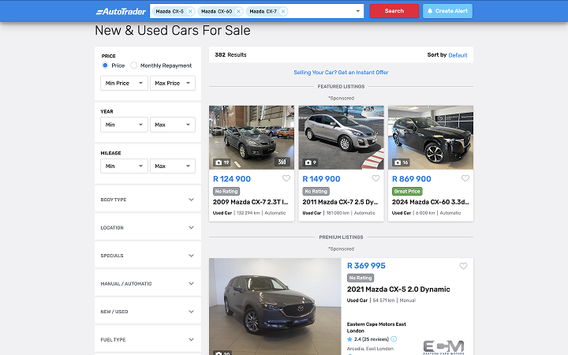
Task: Click the 382 Results count text
Action: pos(230,55)
